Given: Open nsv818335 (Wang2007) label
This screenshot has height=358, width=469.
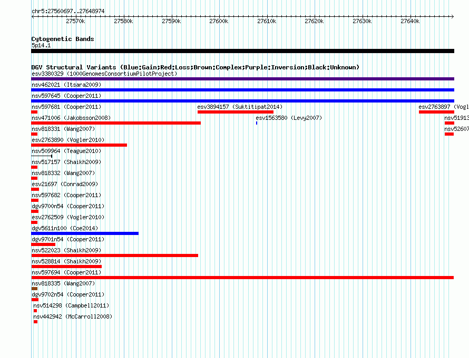Looking at the screenshot, I should [x=63, y=283].
